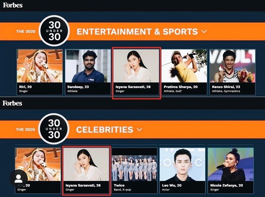Click the Forbes logo at top
The height and width of the screenshot is (197, 265).
point(13,5)
